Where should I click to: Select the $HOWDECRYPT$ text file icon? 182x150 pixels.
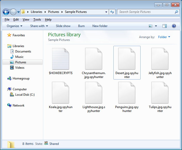[61, 59]
